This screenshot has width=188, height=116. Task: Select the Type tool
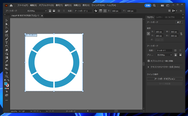pos(6,43)
